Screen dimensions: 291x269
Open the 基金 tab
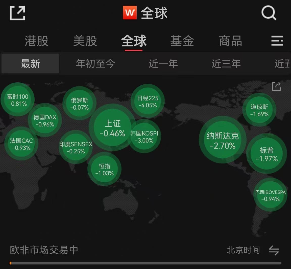[x=182, y=41]
